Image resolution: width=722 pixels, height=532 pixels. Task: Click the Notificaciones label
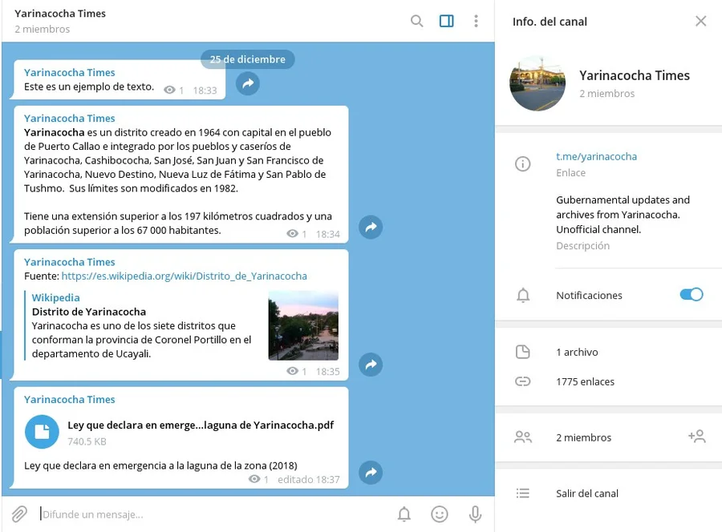pyautogui.click(x=589, y=295)
